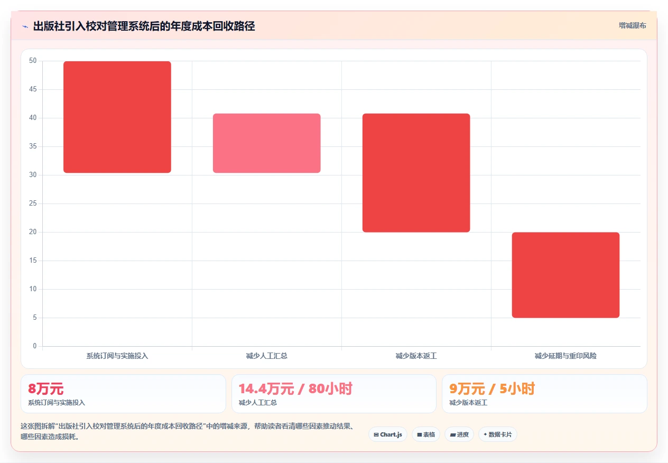Click the y-axis value 0
The width and height of the screenshot is (668, 463).
coord(35,346)
